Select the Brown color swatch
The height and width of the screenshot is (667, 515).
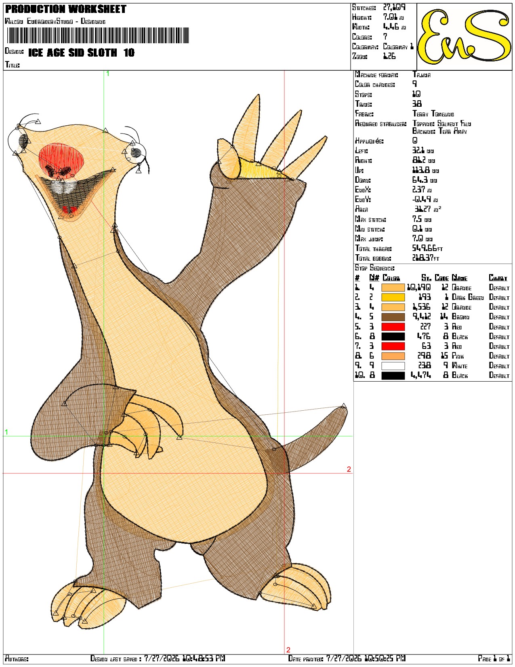[393, 317]
